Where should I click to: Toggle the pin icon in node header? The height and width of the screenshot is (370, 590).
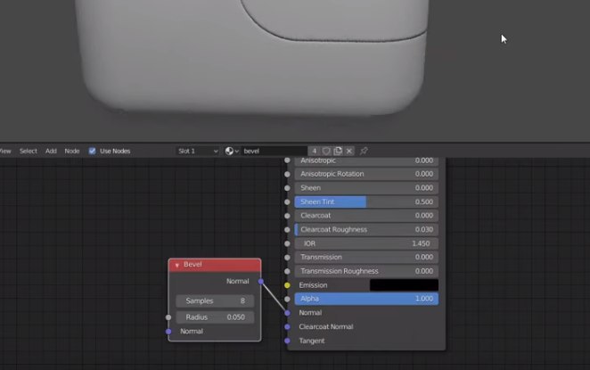[x=364, y=151]
